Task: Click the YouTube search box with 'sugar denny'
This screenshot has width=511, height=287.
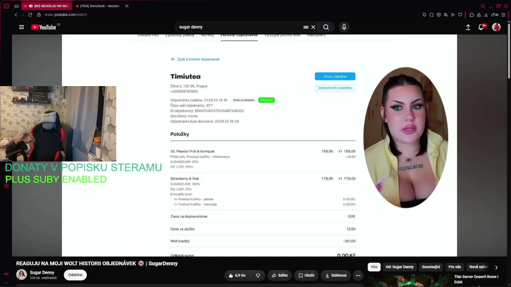Action: point(240,27)
